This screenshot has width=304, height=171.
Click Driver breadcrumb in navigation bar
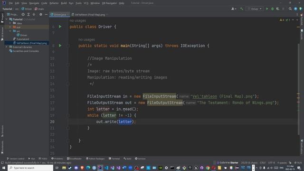click(27, 9)
